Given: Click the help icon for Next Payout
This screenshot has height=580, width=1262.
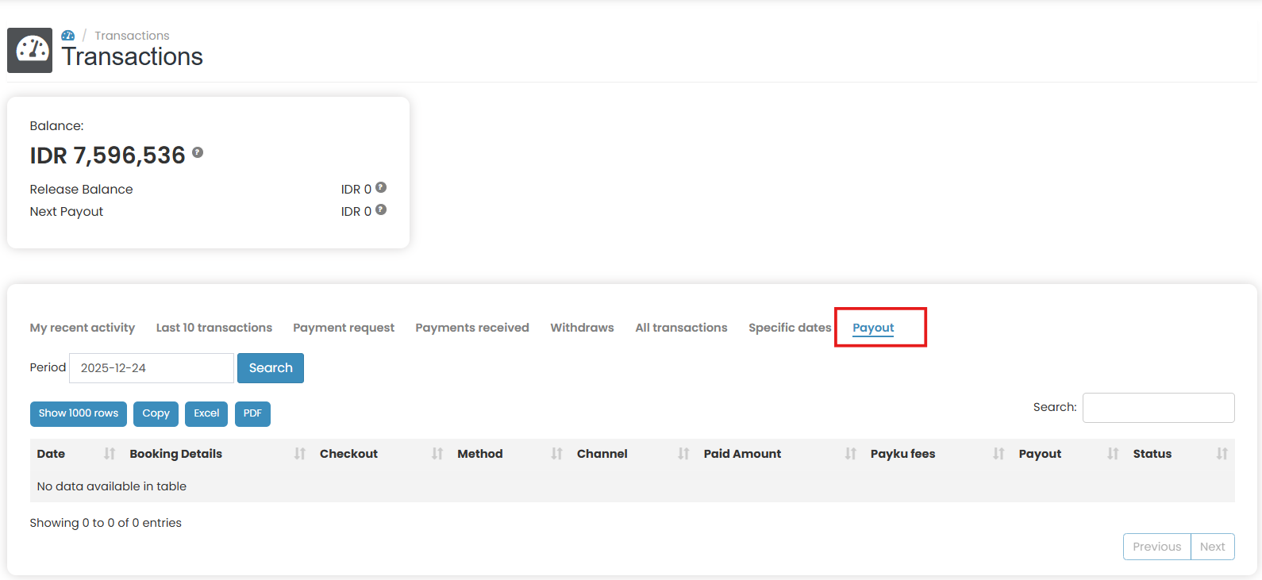Looking at the screenshot, I should tap(381, 209).
